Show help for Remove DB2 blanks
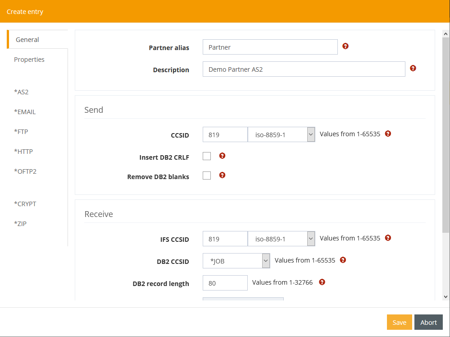The image size is (450, 337). point(222,175)
